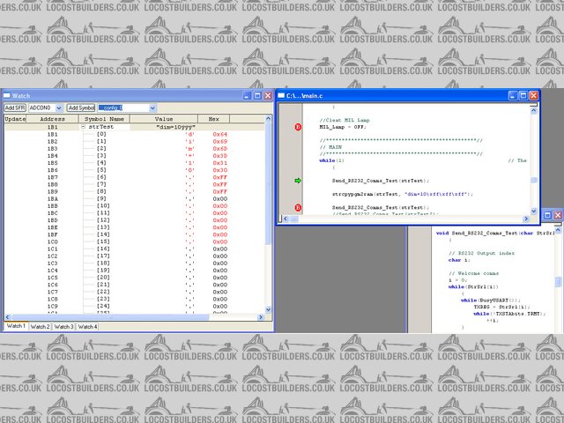Minimize the Watch window
Viewport: 564px width, 423px height.
[247, 96]
